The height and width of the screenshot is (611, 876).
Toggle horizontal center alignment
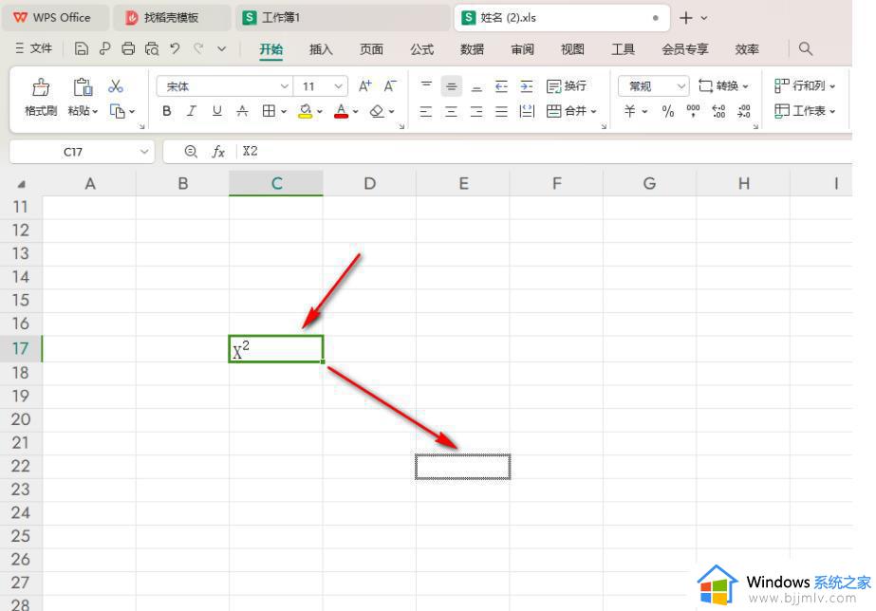(451, 111)
